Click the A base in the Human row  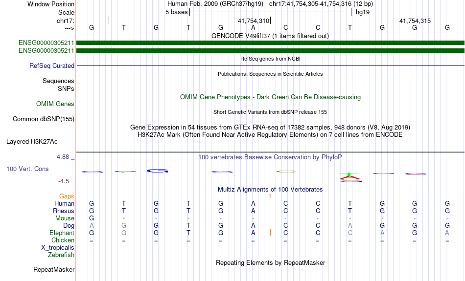point(253,203)
